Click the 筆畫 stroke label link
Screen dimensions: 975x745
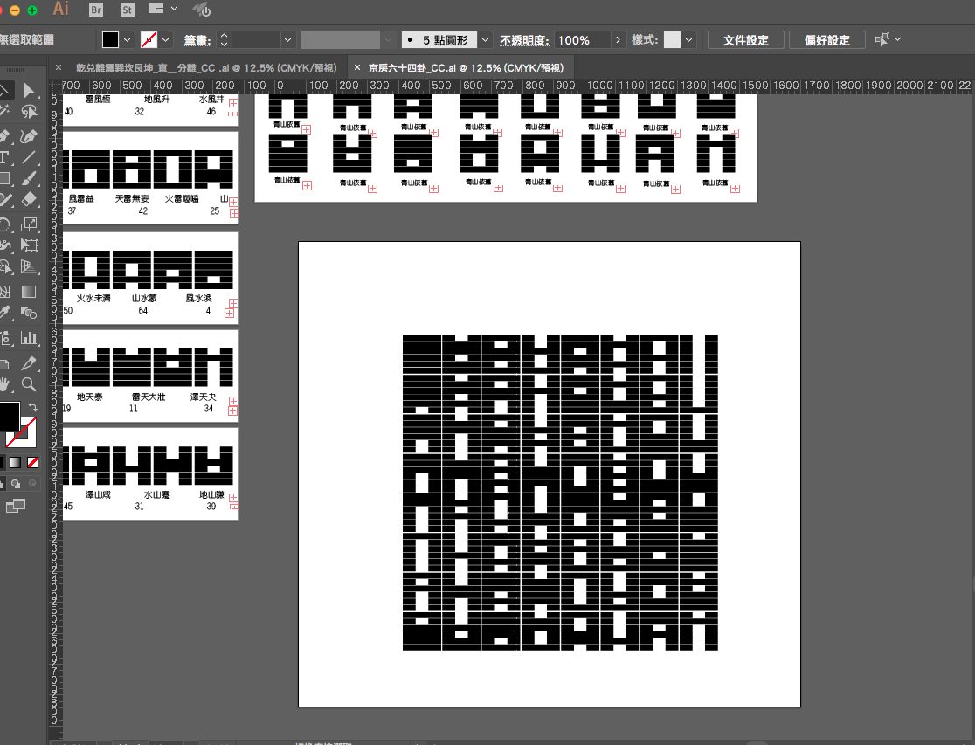(x=197, y=40)
